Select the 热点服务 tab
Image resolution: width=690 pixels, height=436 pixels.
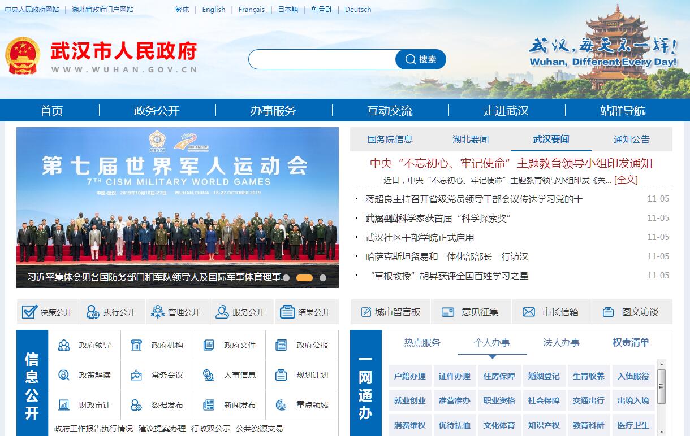(x=422, y=342)
